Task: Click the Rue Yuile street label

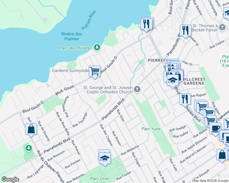Action: click(x=173, y=165)
